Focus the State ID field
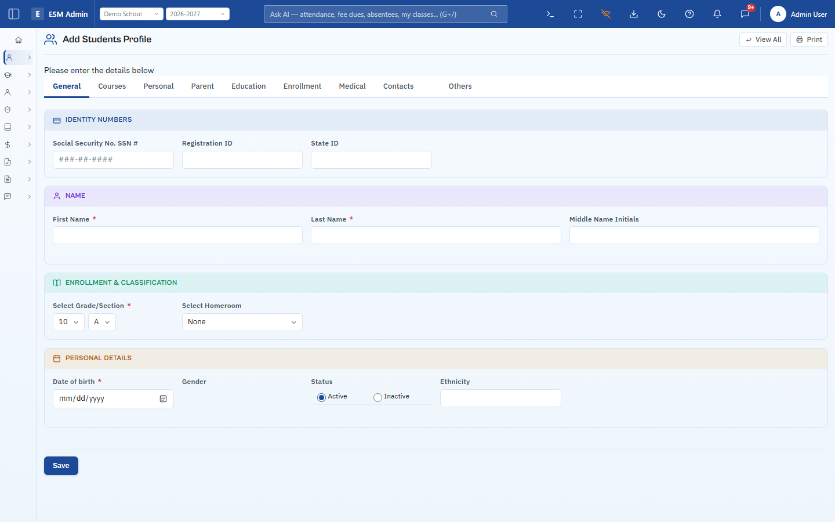 (371, 159)
